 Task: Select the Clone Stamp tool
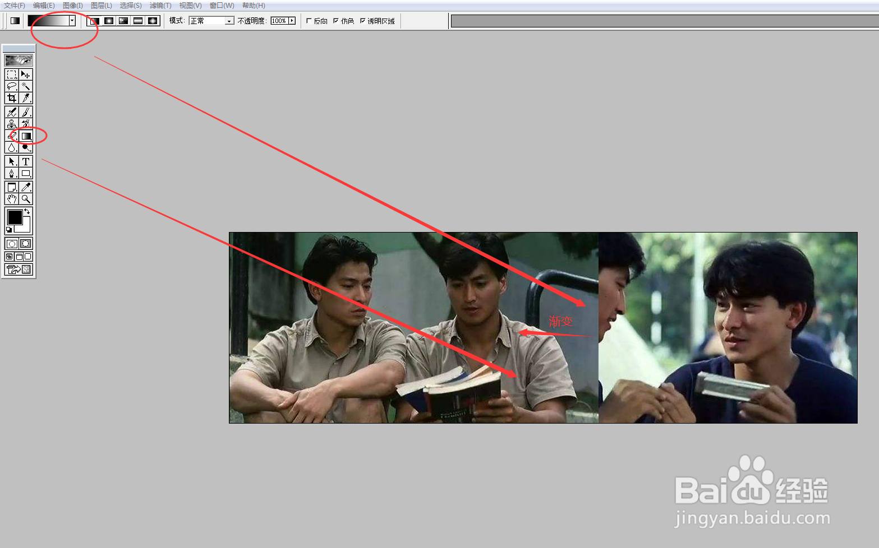click(x=12, y=124)
